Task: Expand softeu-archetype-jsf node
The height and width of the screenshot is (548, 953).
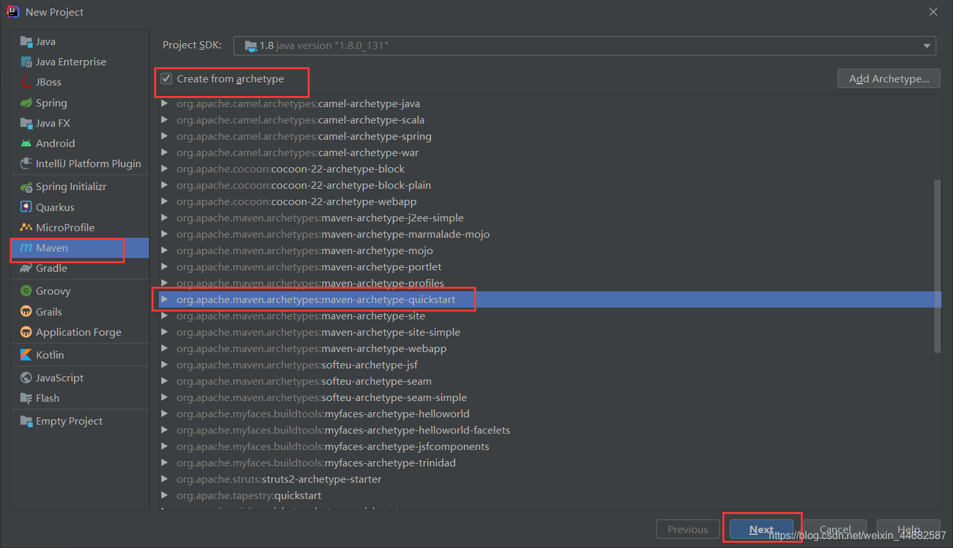Action: point(165,364)
